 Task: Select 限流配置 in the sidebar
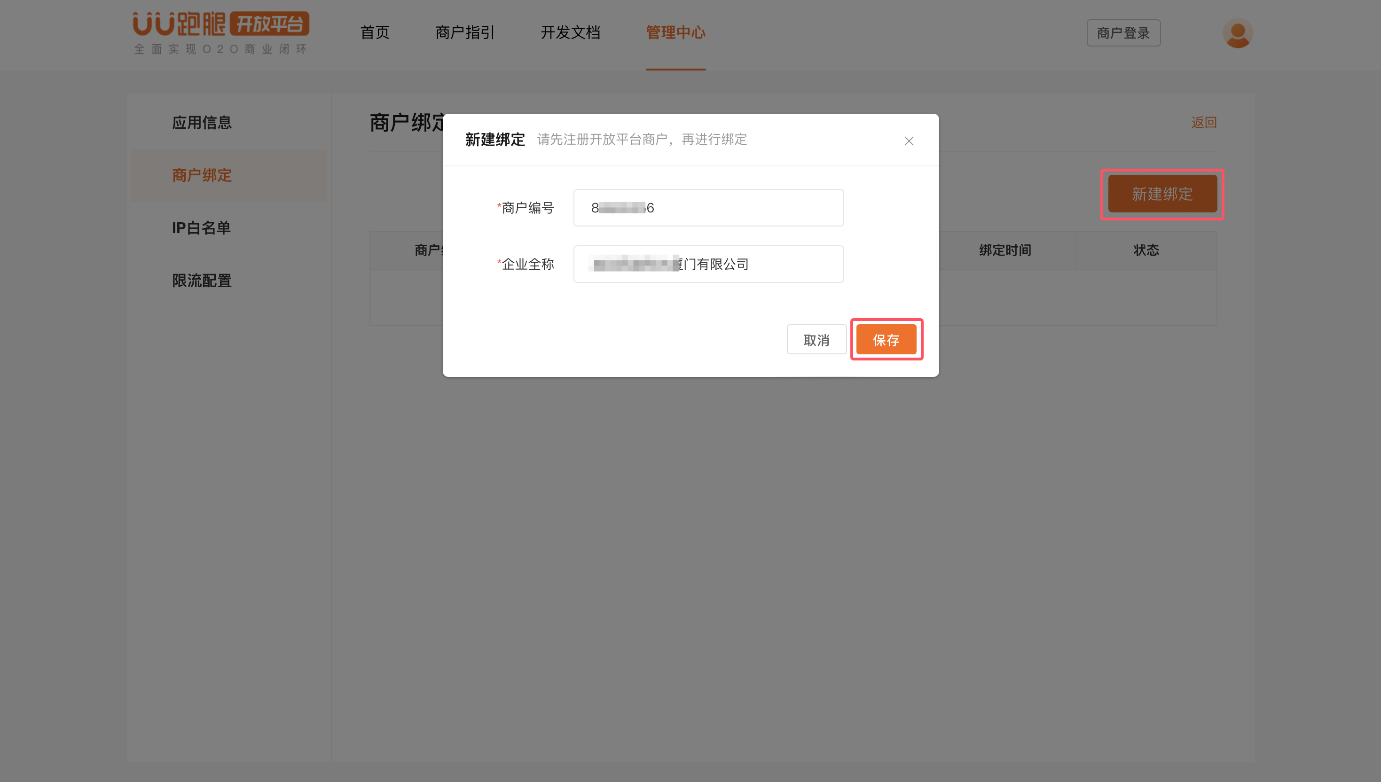click(x=202, y=281)
